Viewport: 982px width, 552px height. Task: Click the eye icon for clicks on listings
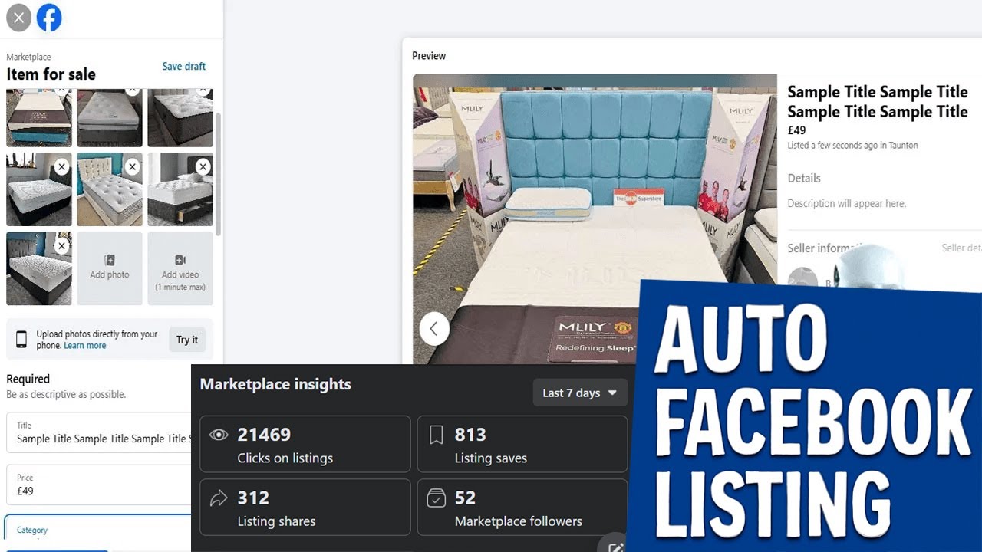[x=219, y=435]
